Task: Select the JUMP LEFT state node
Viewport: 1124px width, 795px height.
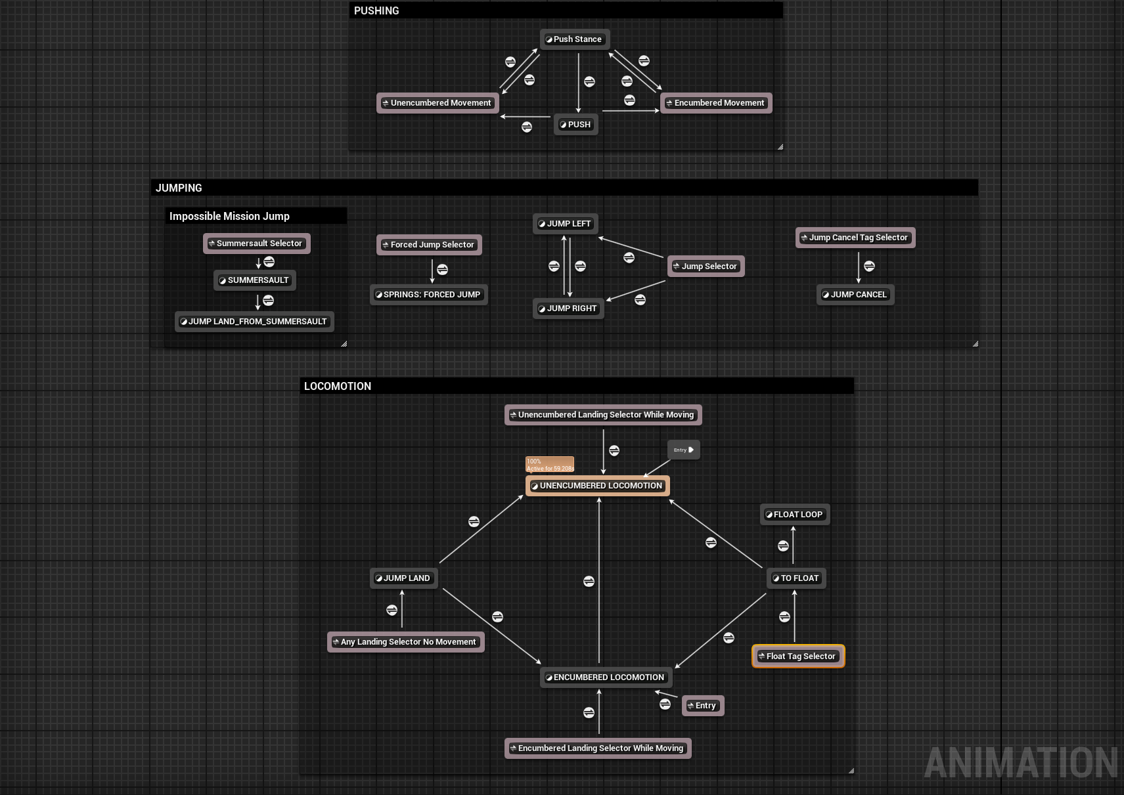Action: pos(566,224)
